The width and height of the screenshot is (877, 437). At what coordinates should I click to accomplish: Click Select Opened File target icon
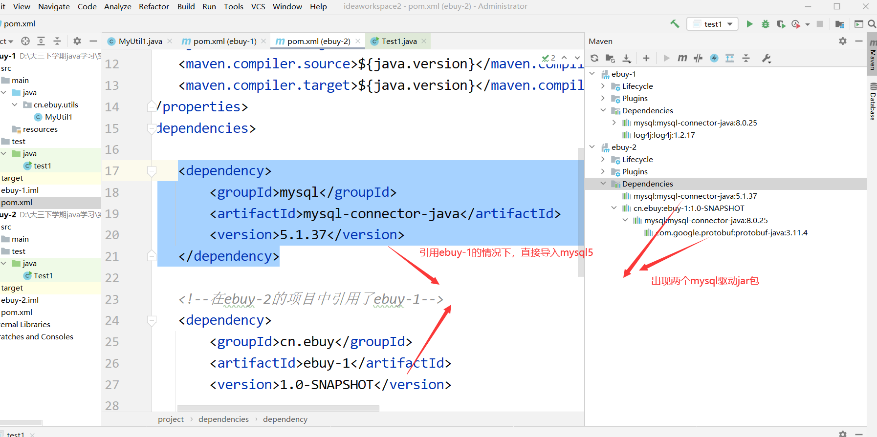[x=25, y=41]
